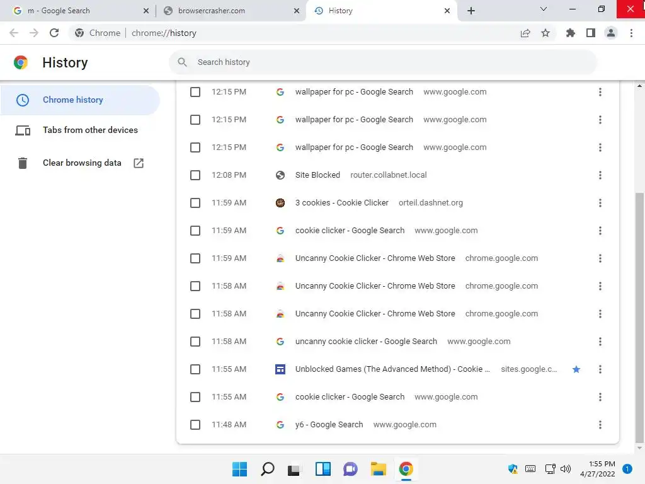Reload the history page
Image resolution: width=645 pixels, height=484 pixels.
54,33
